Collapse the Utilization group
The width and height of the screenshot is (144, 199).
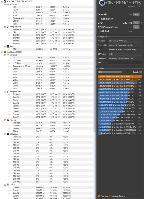pos(5,134)
